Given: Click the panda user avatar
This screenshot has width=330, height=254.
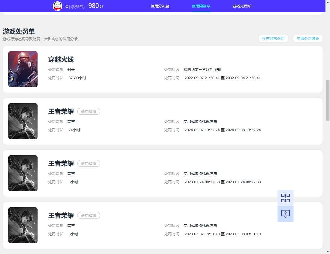Looking at the screenshot, I should click(x=58, y=6).
